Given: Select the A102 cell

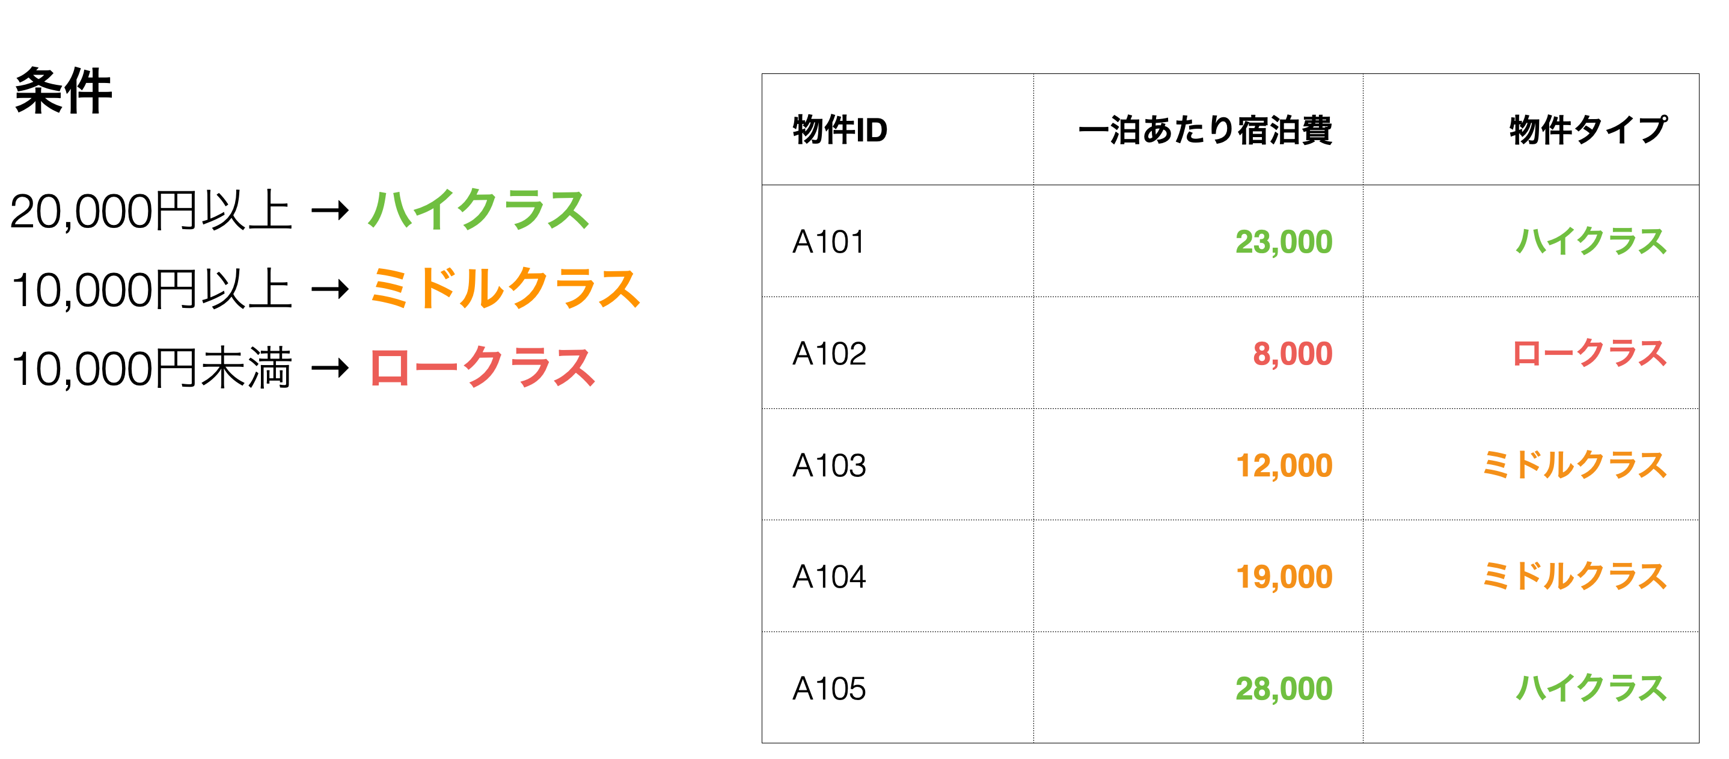Looking at the screenshot, I should pyautogui.click(x=830, y=354).
